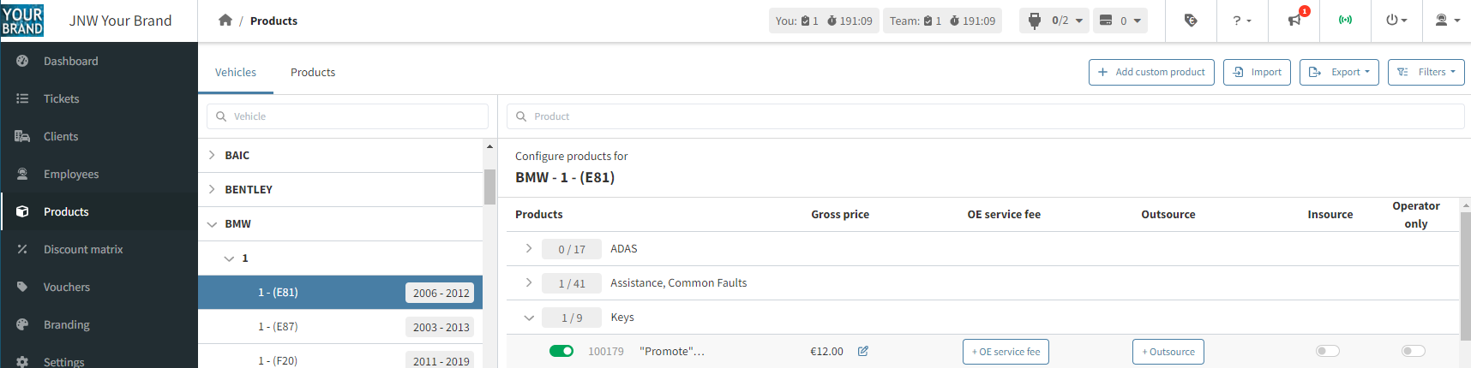Screen dimensions: 1471x368
Task: Open the Filters dropdown
Action: (1426, 73)
